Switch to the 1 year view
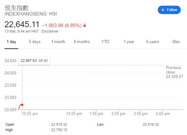This screenshot has height=135, width=187. [129, 42]
